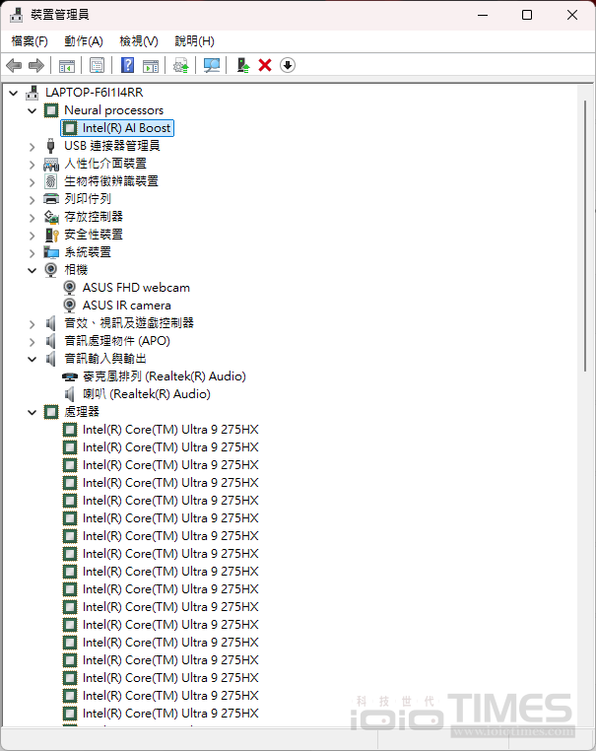This screenshot has height=751, width=596.
Task: Collapse the LAPTOP-F6I1I4RR root node
Action: click(x=14, y=93)
